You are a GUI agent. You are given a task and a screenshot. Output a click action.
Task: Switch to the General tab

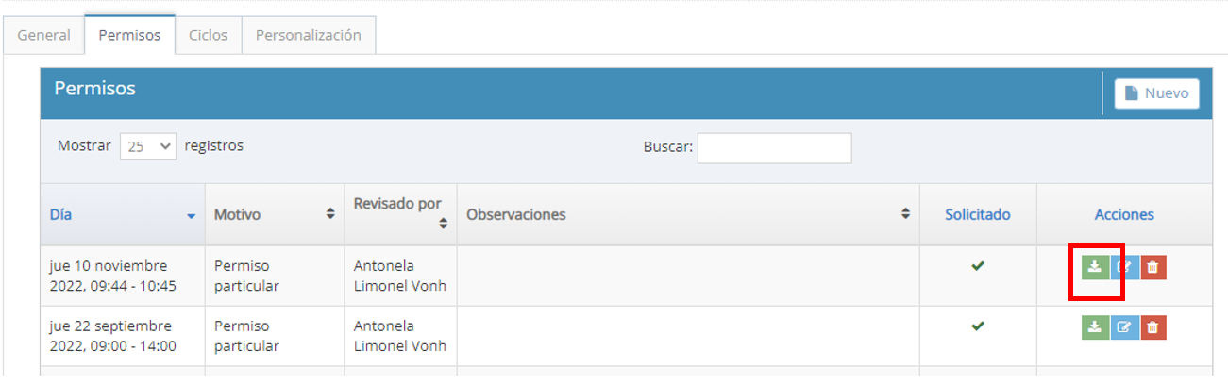(43, 35)
